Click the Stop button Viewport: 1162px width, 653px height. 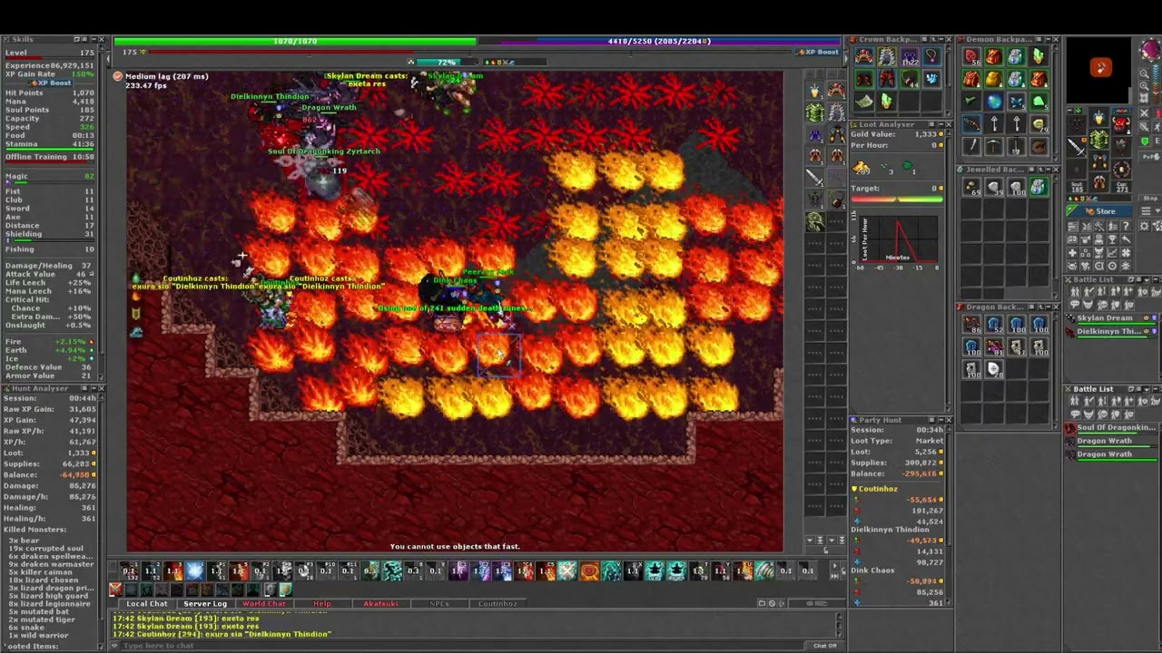click(x=1150, y=198)
